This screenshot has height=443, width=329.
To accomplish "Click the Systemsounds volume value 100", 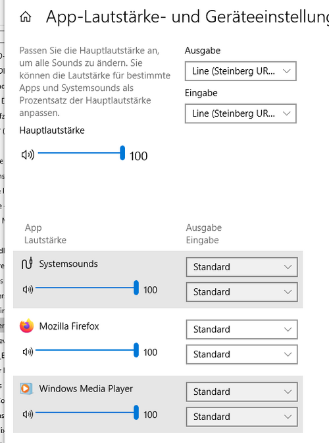I will 150,290.
